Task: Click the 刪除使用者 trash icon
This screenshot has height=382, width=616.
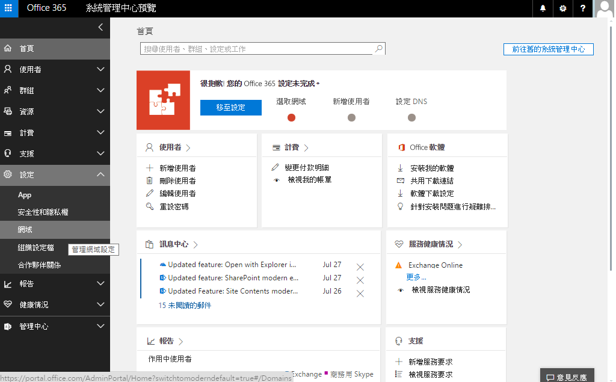Action: (x=150, y=181)
